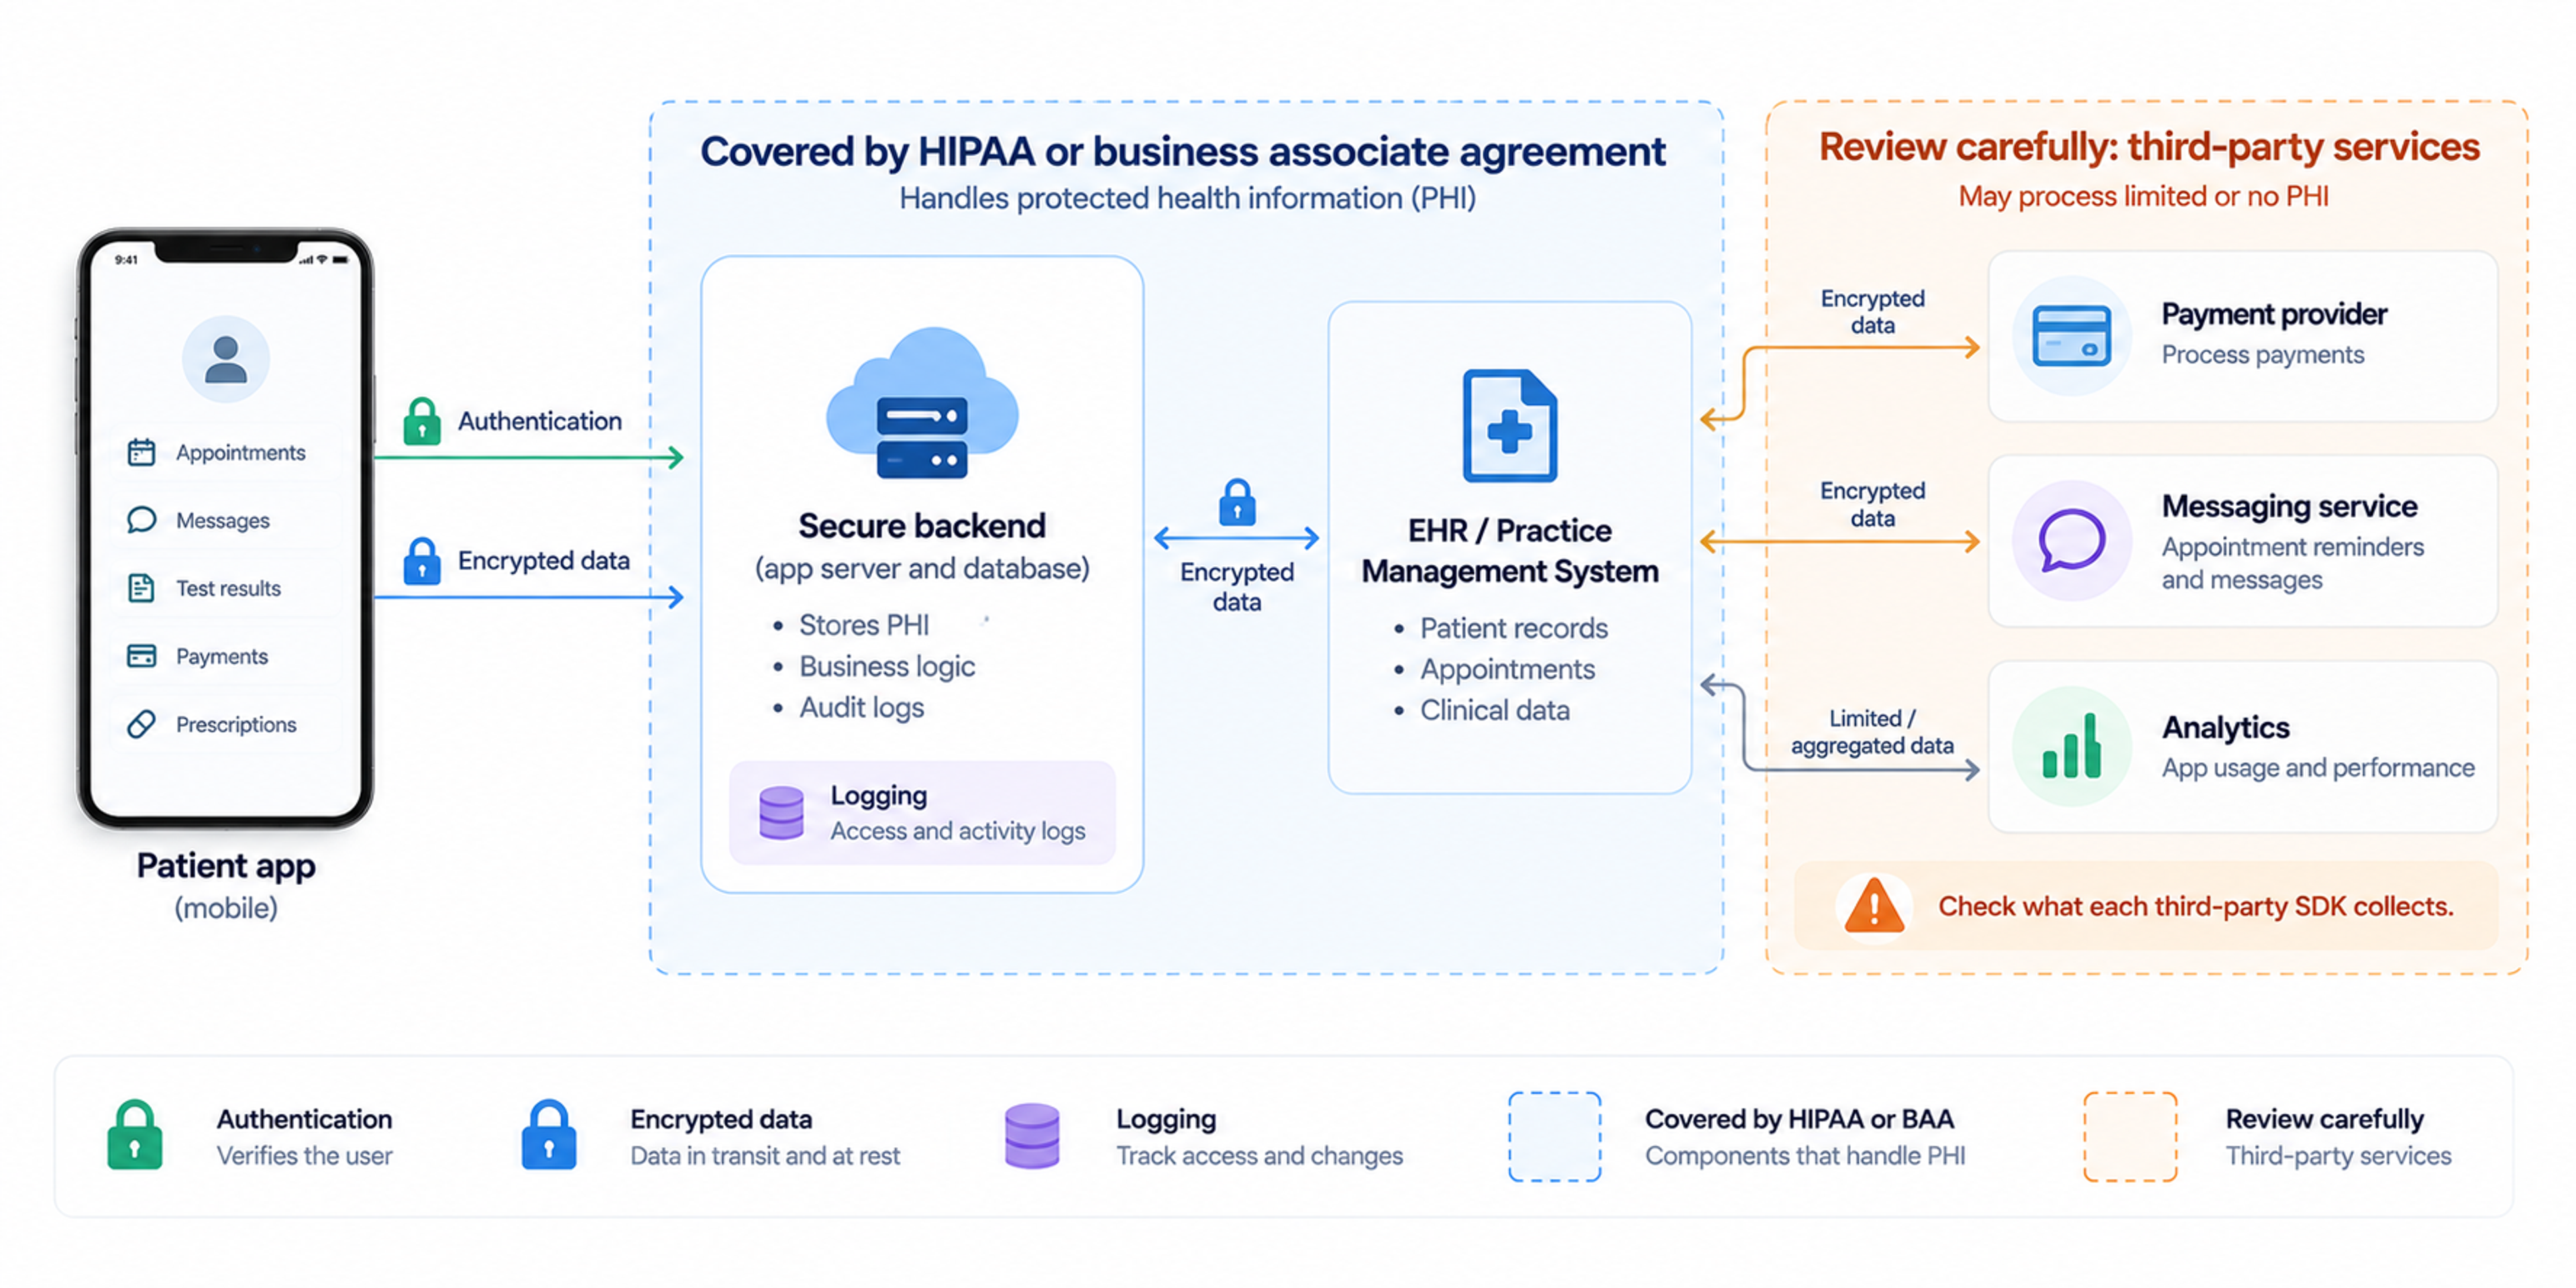Viewport: 2576px width, 1288px height.
Task: Click the Payment provider credit card icon
Action: tap(2071, 336)
